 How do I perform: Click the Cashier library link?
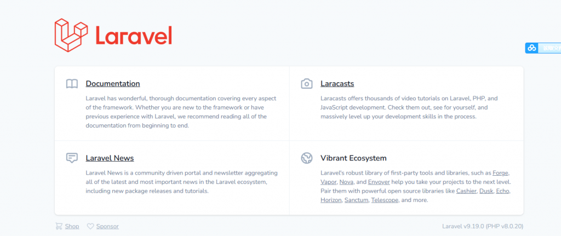click(x=467, y=191)
